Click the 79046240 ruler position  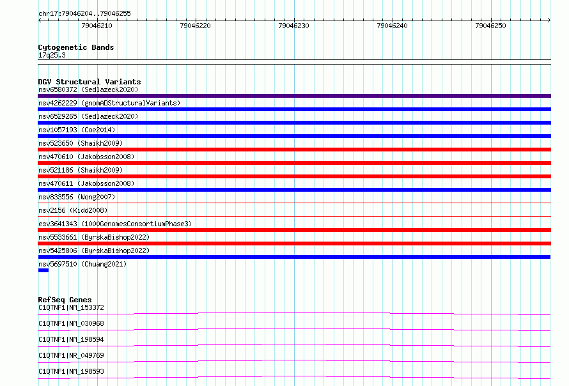(393, 26)
